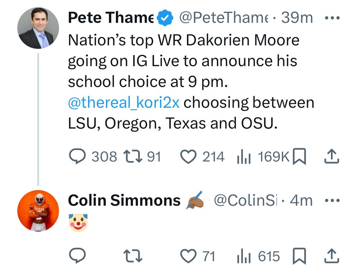359x273 pixels.
Task: Bookmark Pete Thamel's tweet
Action: click(299, 157)
